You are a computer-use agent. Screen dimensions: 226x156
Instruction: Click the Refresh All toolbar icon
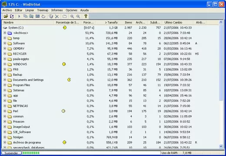tap(12, 16)
